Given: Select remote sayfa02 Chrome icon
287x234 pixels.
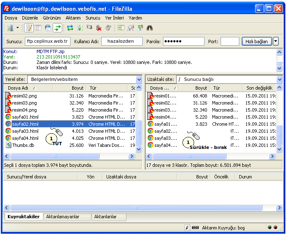Looking at the screenshot, I should (x=151, y=131).
